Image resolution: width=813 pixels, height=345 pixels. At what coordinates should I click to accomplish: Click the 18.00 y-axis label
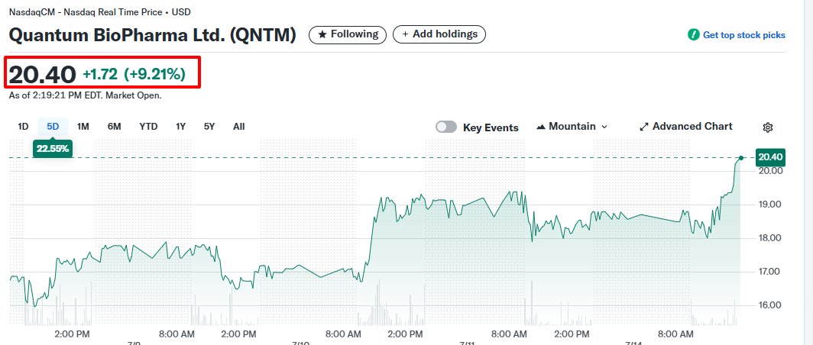770,238
